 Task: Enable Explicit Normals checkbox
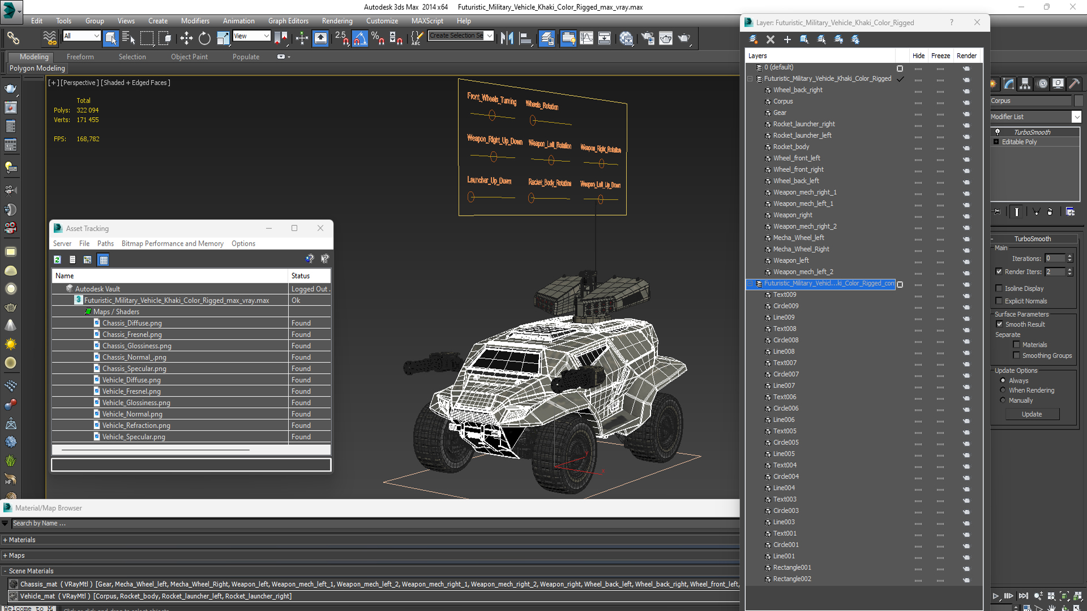click(999, 301)
